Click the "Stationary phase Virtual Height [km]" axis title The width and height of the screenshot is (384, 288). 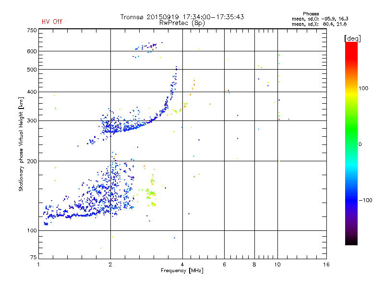tap(21, 144)
